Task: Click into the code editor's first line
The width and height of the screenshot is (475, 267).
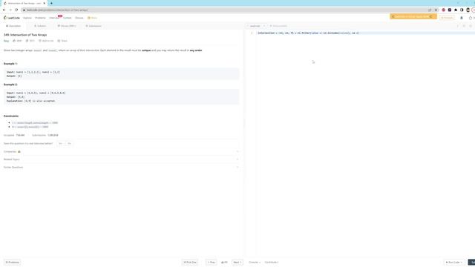Action: [365, 33]
